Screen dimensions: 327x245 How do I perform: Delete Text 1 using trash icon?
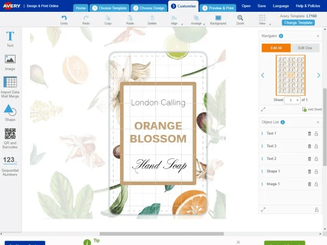tap(309, 133)
